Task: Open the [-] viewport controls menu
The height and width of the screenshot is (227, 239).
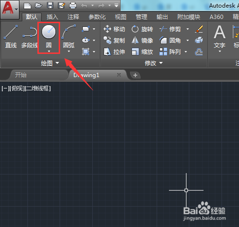Action: pyautogui.click(x=5, y=88)
